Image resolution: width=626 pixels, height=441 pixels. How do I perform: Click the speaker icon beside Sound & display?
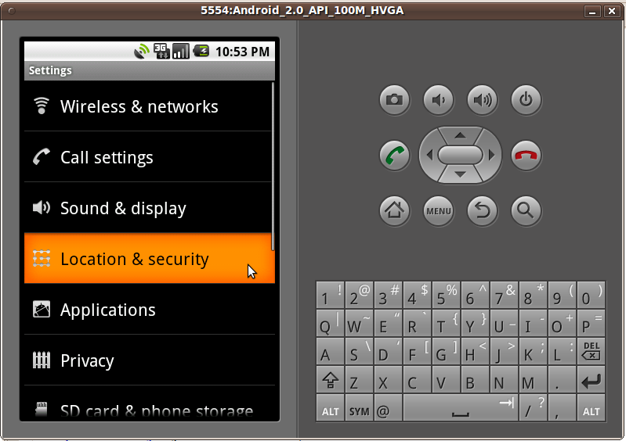pyautogui.click(x=41, y=207)
